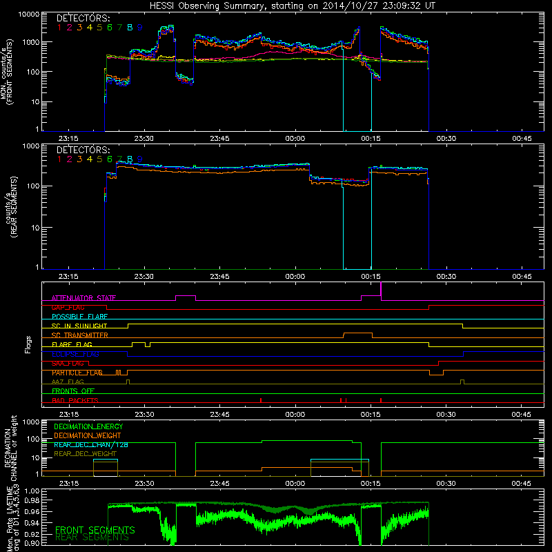Click the DECIMATION CHANNEL or weight axis title
Screen dimensions: 552x552
10,448
